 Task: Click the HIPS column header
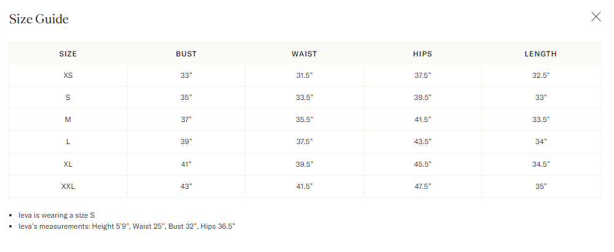(422, 54)
